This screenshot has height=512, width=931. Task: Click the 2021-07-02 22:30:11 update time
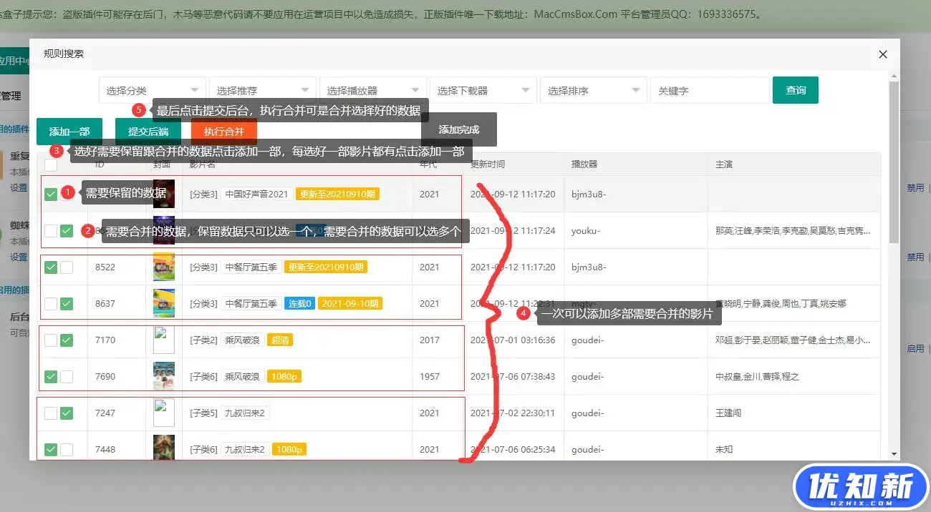513,413
